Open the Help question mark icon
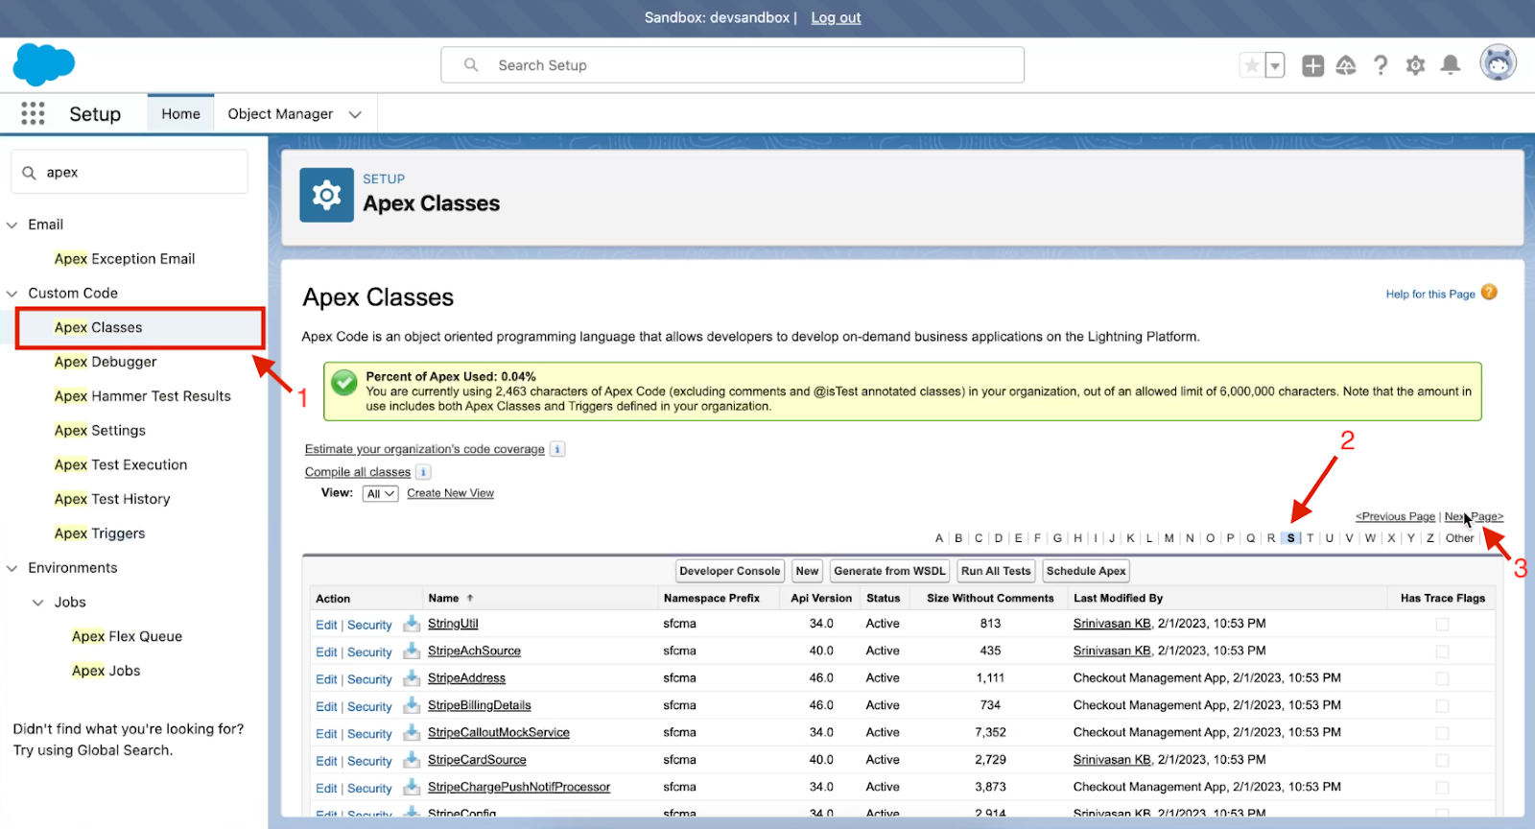The width and height of the screenshot is (1535, 829). [x=1381, y=65]
